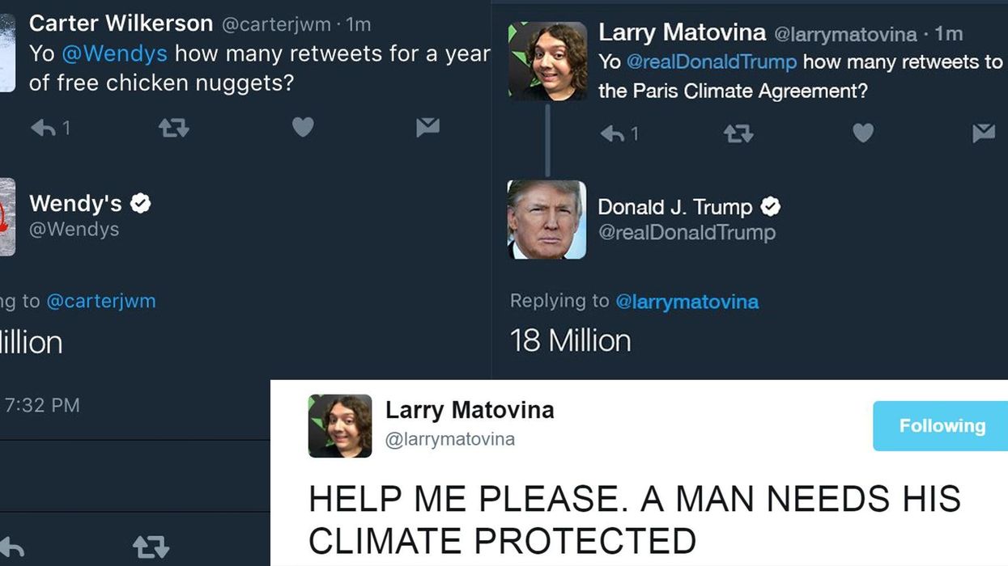This screenshot has width=1008, height=566.
Task: Reply to Carter Wilkerson's nuggets tweet
Action: click(x=43, y=128)
